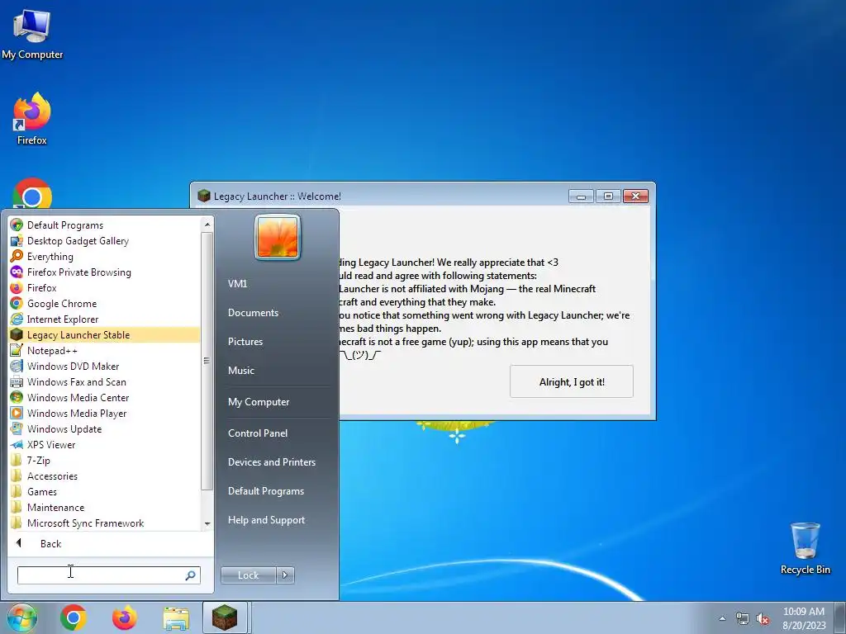The width and height of the screenshot is (846, 634).
Task: Open shutdown options arrow beside Lock
Action: [x=285, y=575]
